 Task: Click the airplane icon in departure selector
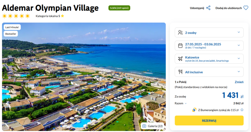click(x=180, y=59)
